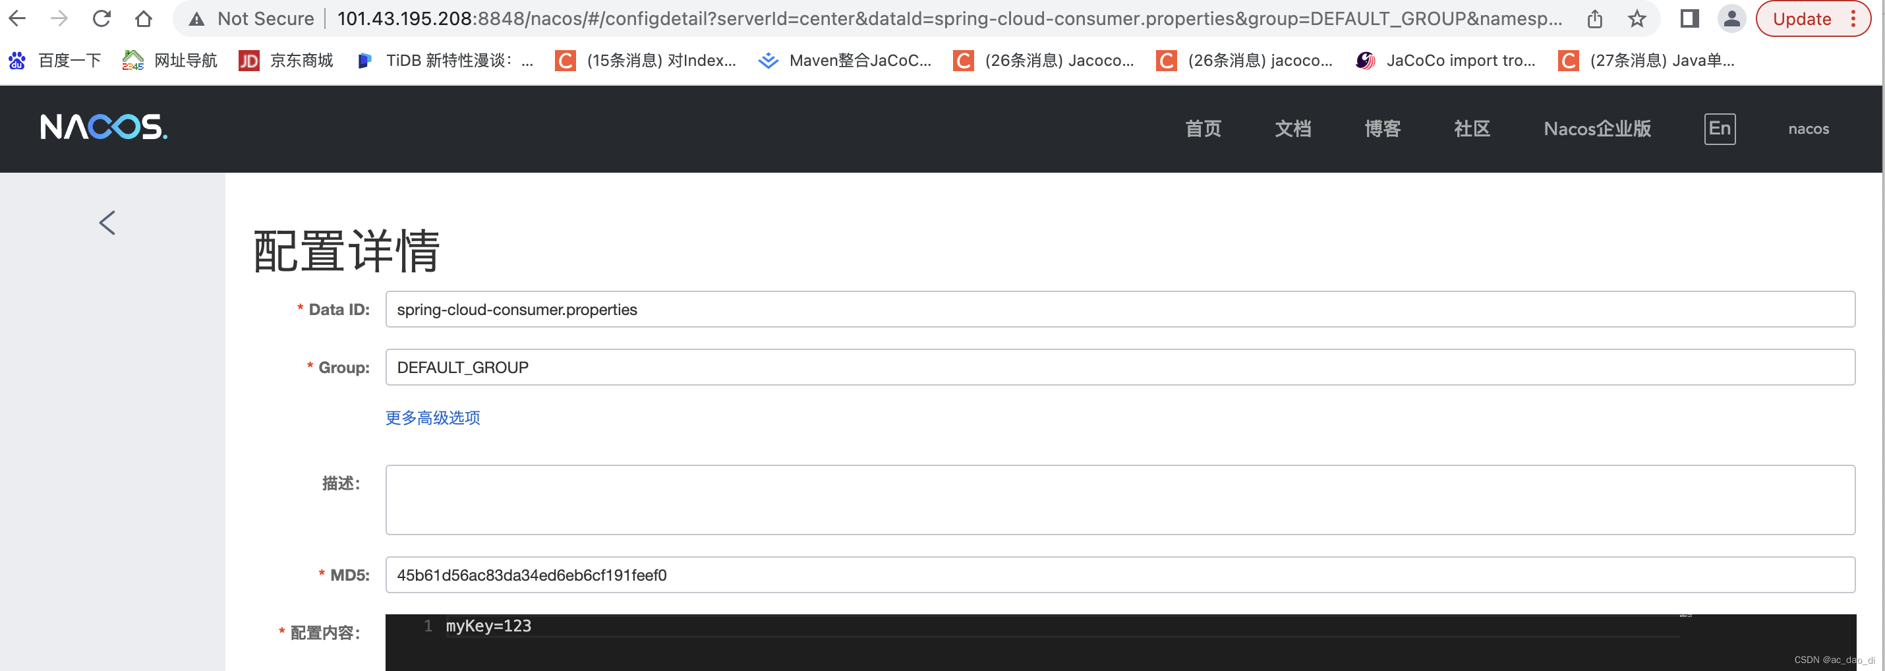Open the Nacos企业版 nav item
1885x671 pixels.
(1598, 129)
